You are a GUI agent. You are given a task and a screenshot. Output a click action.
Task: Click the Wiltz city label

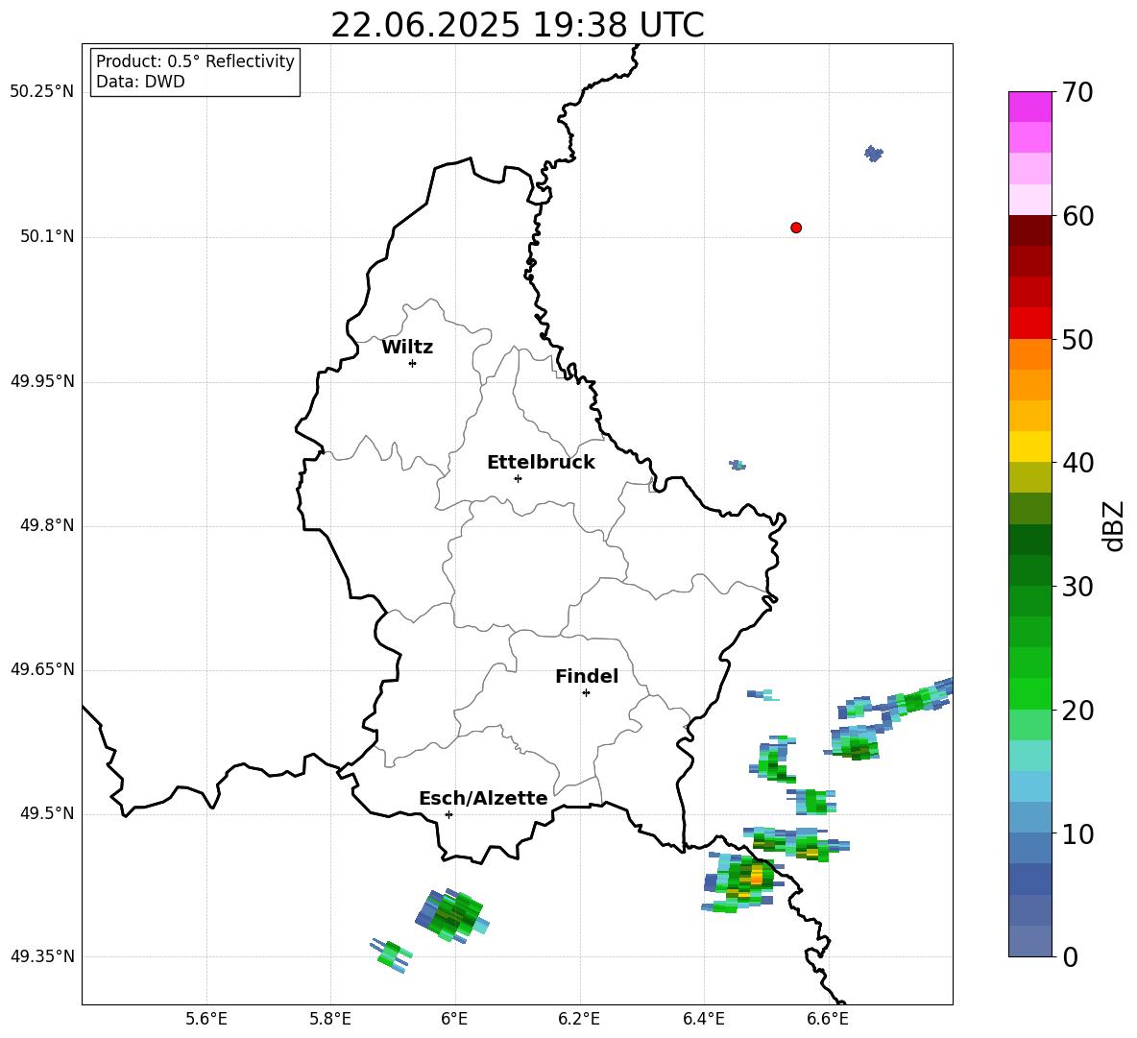click(x=407, y=348)
